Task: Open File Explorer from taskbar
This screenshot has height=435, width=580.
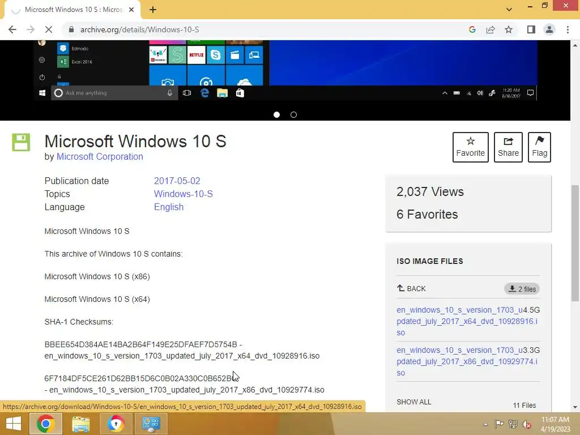Action: pos(80,424)
